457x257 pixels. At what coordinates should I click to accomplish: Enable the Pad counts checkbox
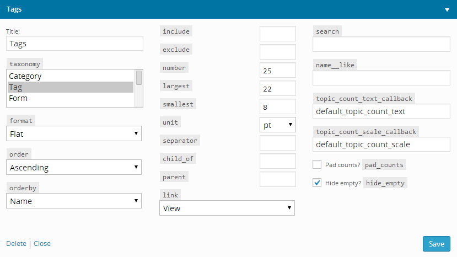317,164
